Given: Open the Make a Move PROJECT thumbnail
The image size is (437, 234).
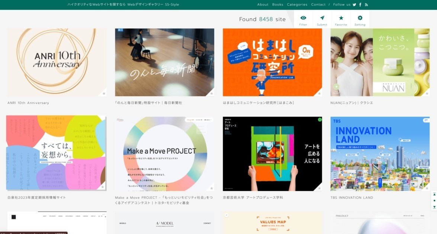Looking at the screenshot, I should click(164, 154).
